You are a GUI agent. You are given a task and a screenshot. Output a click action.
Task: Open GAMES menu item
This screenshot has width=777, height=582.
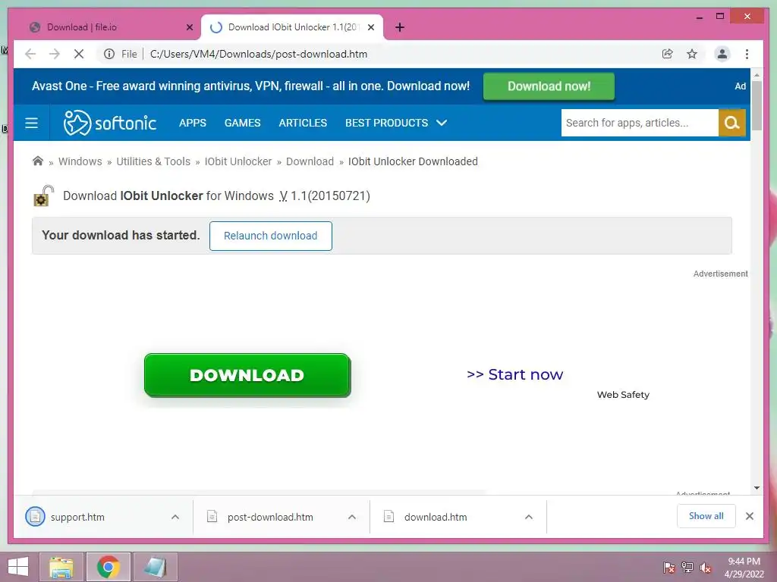242,123
